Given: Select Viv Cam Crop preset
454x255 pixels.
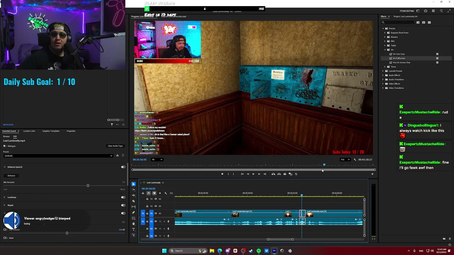Looking at the screenshot, I should [398, 54].
